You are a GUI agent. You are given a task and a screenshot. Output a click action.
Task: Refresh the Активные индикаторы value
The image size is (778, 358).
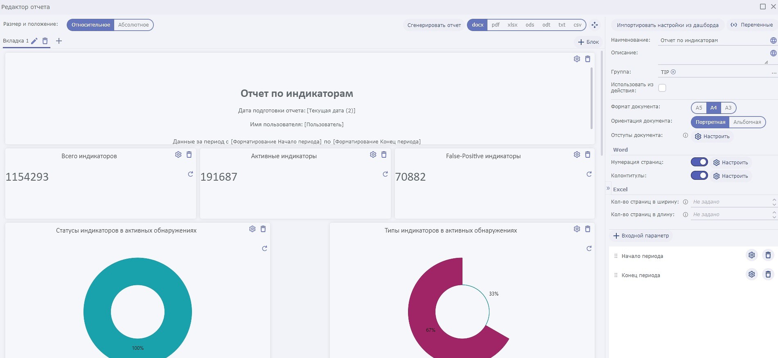[x=385, y=174]
